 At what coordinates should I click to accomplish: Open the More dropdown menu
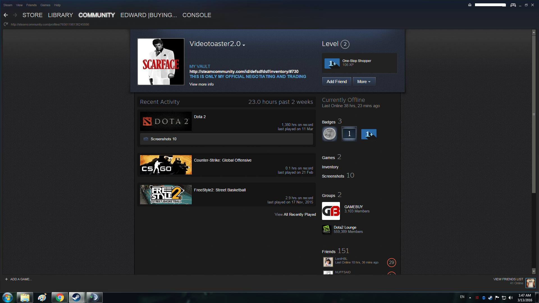pos(364,82)
